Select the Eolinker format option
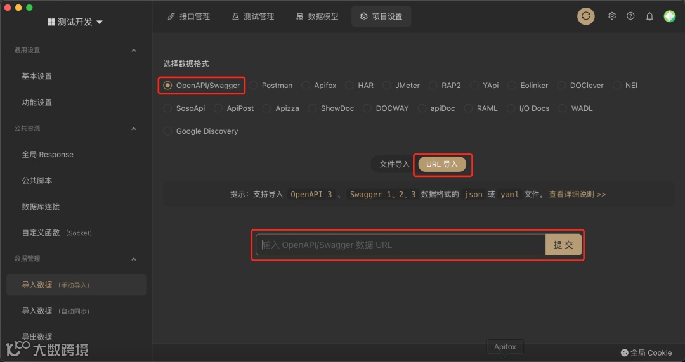This screenshot has height=362, width=685. pyautogui.click(x=528, y=86)
